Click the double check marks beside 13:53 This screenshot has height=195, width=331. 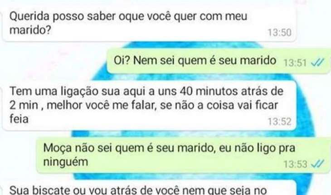coord(318,164)
